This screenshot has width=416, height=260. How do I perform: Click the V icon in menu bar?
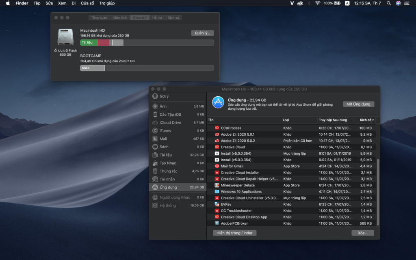coord(292,3)
